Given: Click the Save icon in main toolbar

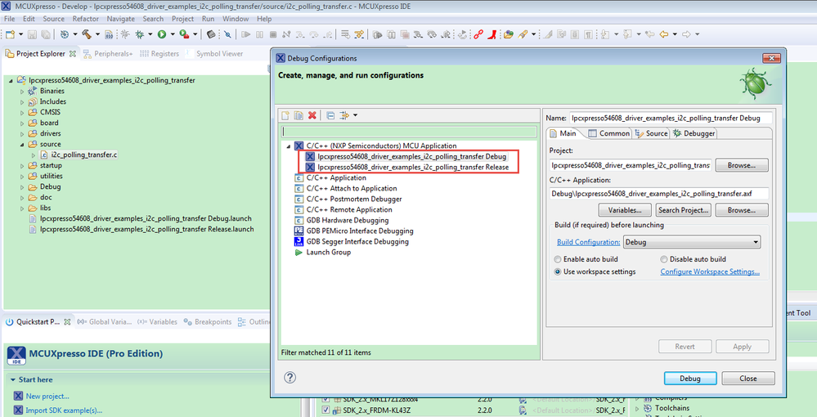Looking at the screenshot, I should [33, 34].
